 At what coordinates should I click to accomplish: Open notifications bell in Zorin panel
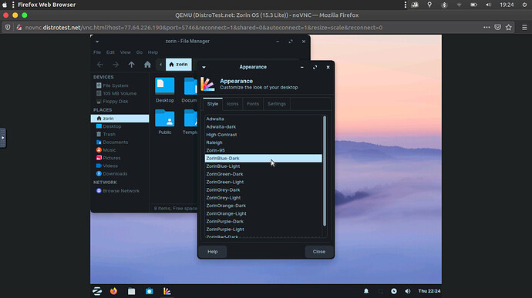tap(366, 291)
